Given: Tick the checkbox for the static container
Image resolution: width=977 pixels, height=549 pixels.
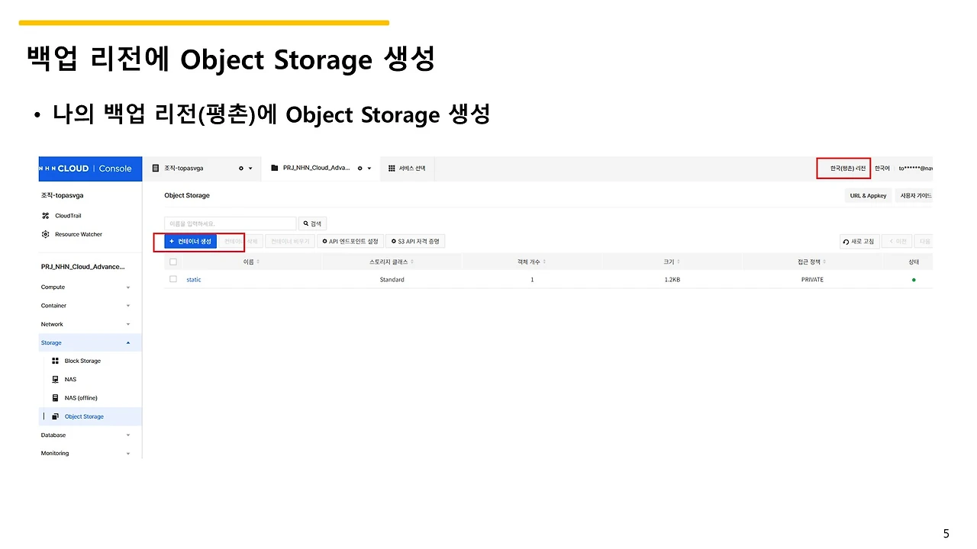Looking at the screenshot, I should [173, 279].
